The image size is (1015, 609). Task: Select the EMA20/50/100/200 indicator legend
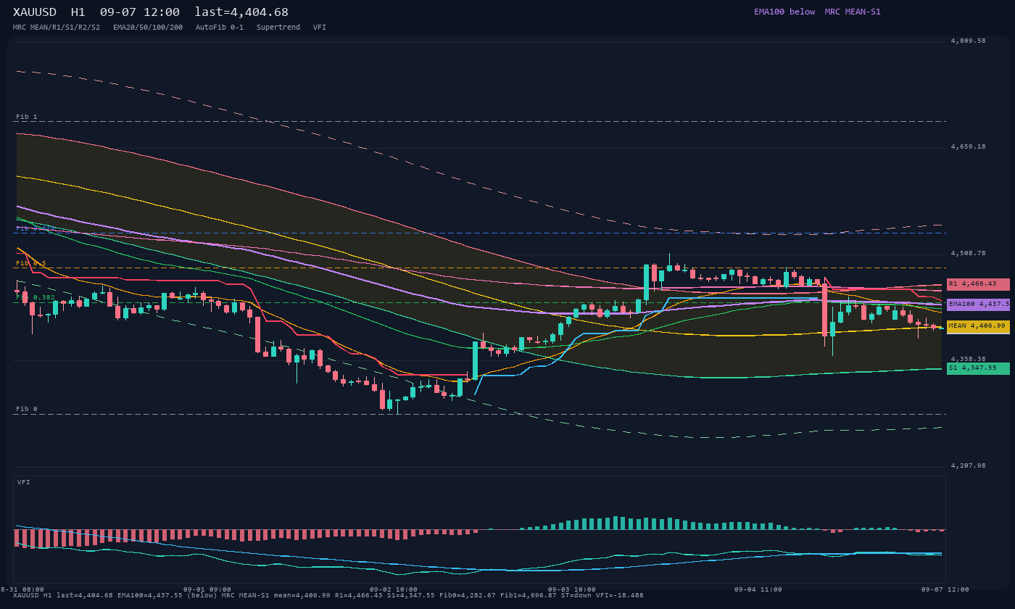coord(148,28)
